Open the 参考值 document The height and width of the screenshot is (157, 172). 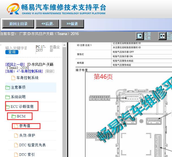click(x=25, y=126)
